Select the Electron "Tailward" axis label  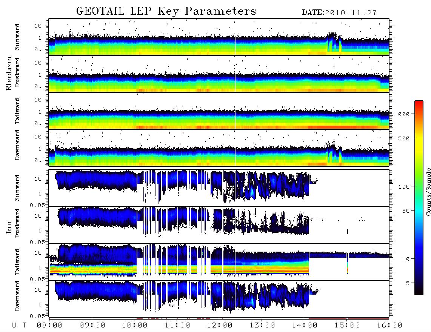pyautogui.click(x=17, y=111)
